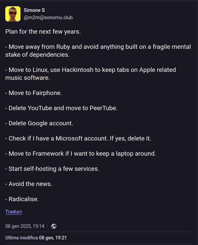Click the @m2m@sonomu.club handle
The image size is (198, 245).
(48, 17)
